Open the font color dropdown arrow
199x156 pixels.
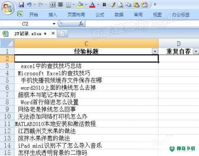click(x=98, y=5)
